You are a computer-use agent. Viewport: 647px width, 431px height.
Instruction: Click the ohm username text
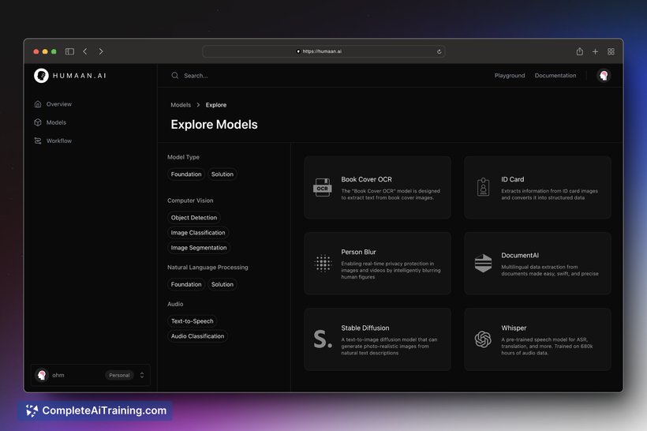click(58, 375)
